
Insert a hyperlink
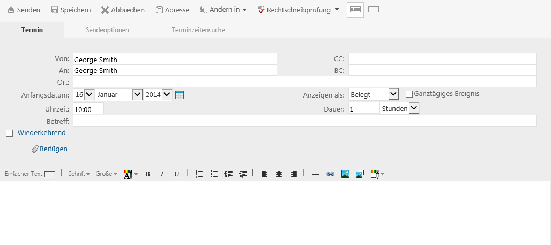tap(330, 174)
